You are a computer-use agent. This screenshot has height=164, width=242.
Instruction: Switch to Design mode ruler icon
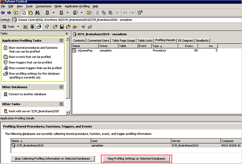point(25,27)
